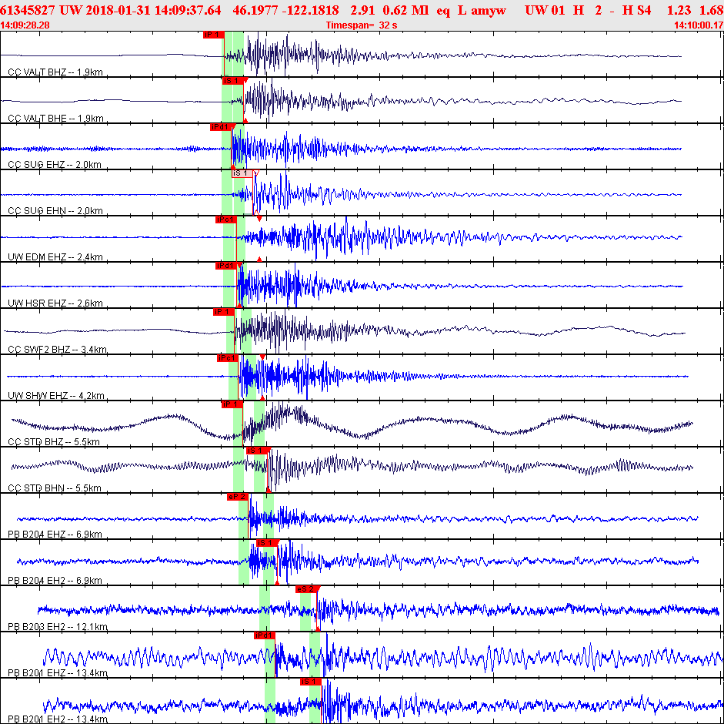
Task: Click the channel label CC SUG EHN -- 2.0km
Action: pyautogui.click(x=55, y=211)
